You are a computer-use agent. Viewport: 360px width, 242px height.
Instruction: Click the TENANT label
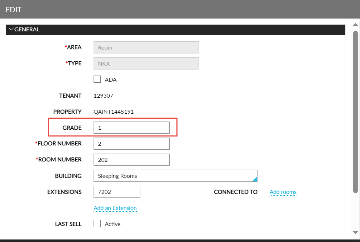(x=70, y=96)
